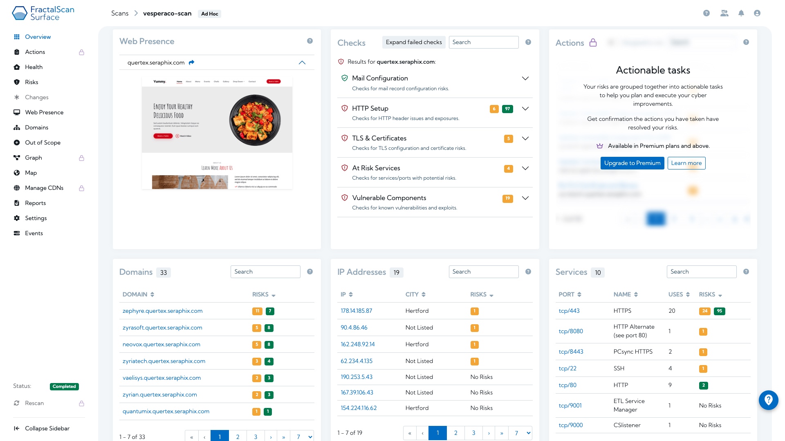
Task: Open the IP Addresses page size dropdown
Action: click(520, 433)
